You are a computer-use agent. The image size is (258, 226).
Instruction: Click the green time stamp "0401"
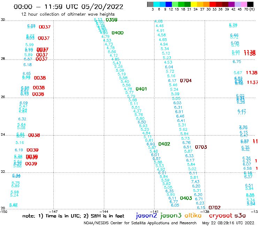(x=141, y=89)
